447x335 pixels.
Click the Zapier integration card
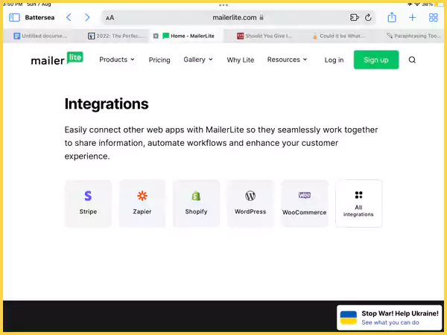(142, 203)
